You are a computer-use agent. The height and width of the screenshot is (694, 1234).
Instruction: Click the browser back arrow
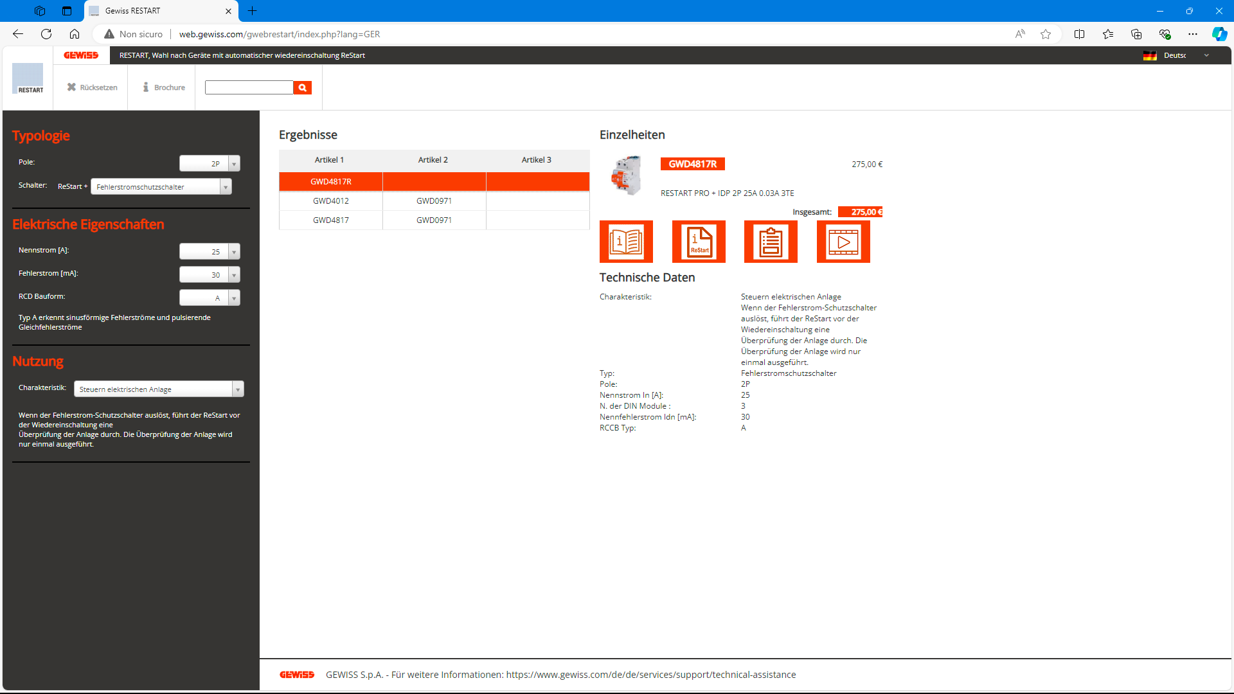point(18,34)
